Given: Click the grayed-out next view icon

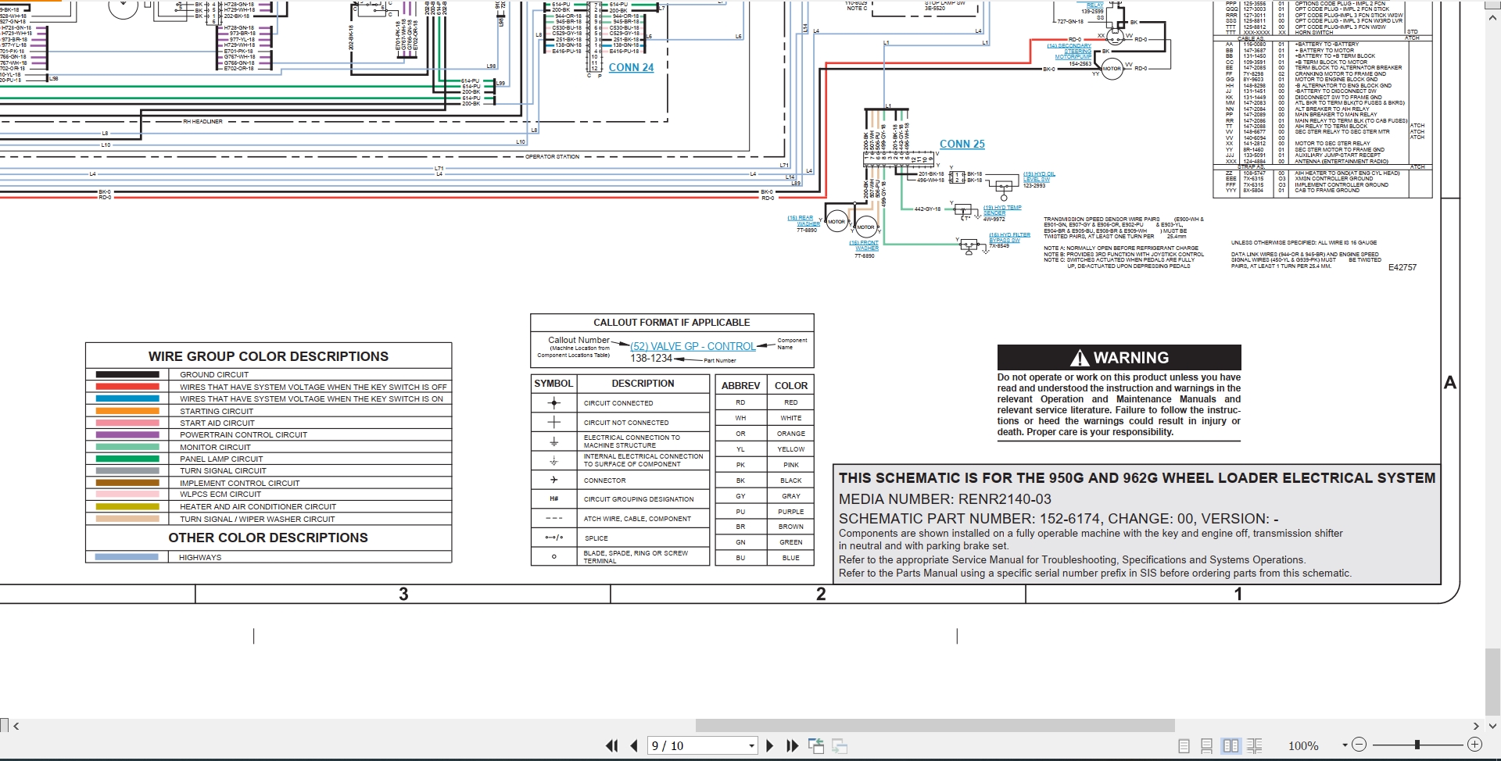Looking at the screenshot, I should (x=840, y=746).
